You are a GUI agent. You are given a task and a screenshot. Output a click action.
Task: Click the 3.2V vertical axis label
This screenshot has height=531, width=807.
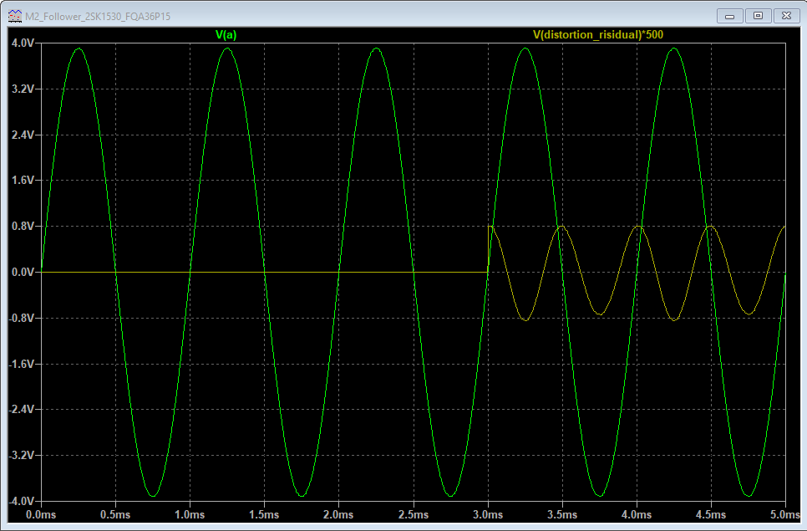tap(23, 89)
